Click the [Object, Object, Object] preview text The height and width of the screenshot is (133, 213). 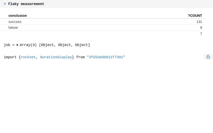coord(65,45)
